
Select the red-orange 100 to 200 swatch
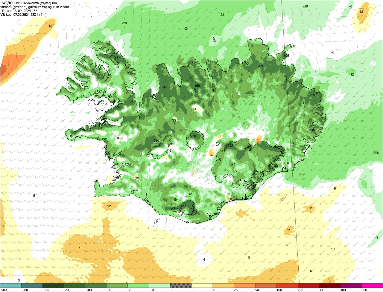[x=287, y=285]
